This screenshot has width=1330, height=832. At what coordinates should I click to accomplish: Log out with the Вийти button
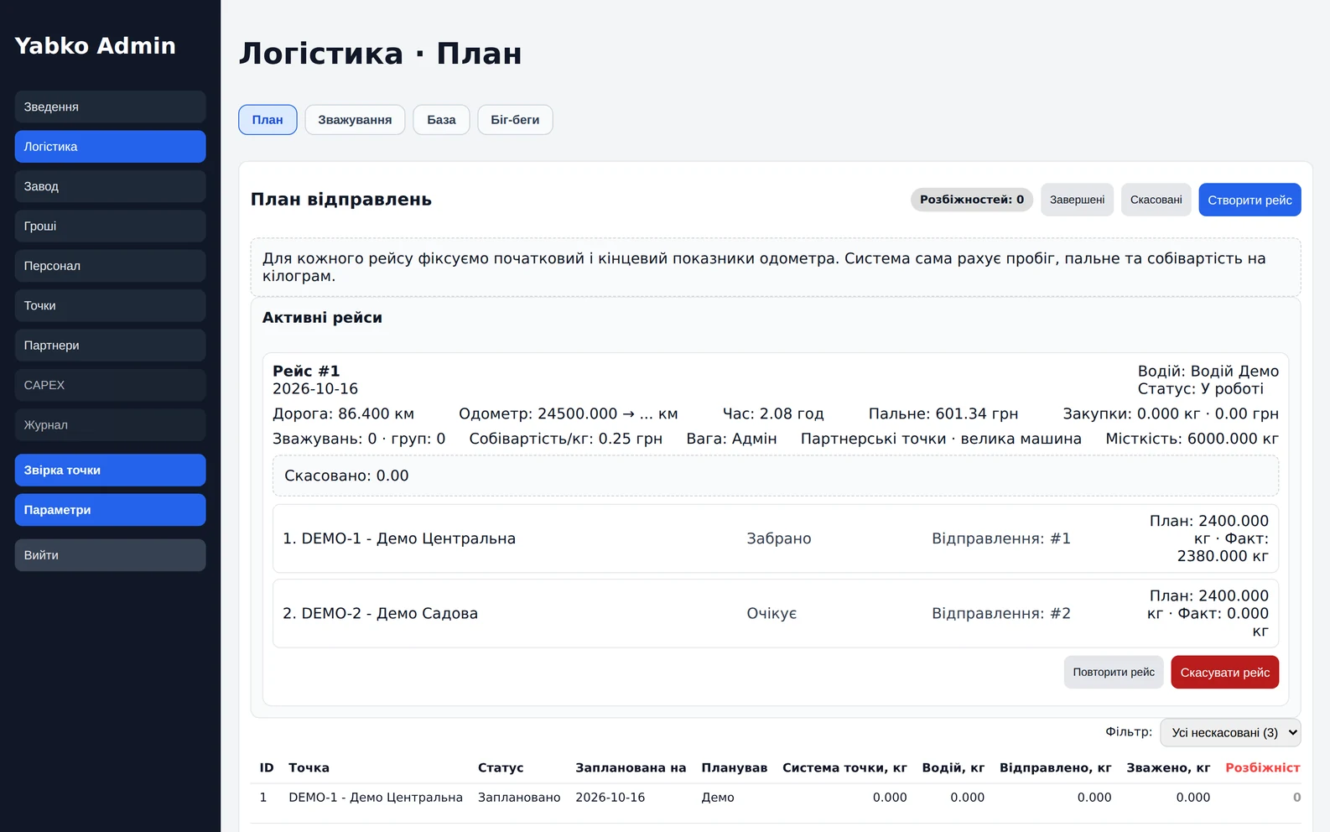pos(110,555)
